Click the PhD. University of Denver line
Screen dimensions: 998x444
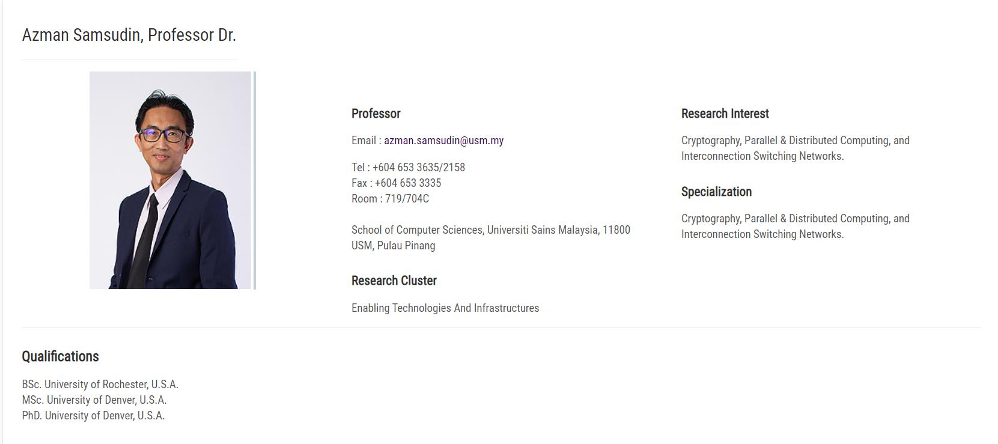click(x=93, y=416)
